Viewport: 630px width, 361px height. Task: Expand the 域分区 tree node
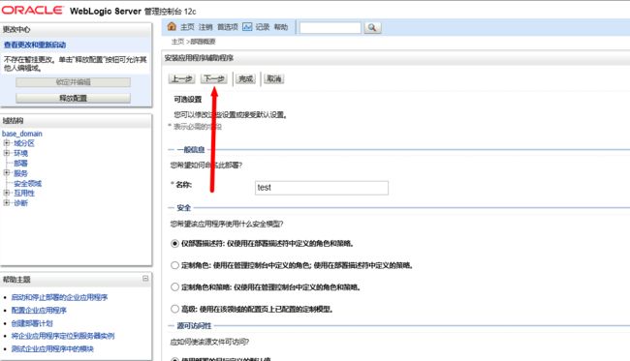(7, 143)
